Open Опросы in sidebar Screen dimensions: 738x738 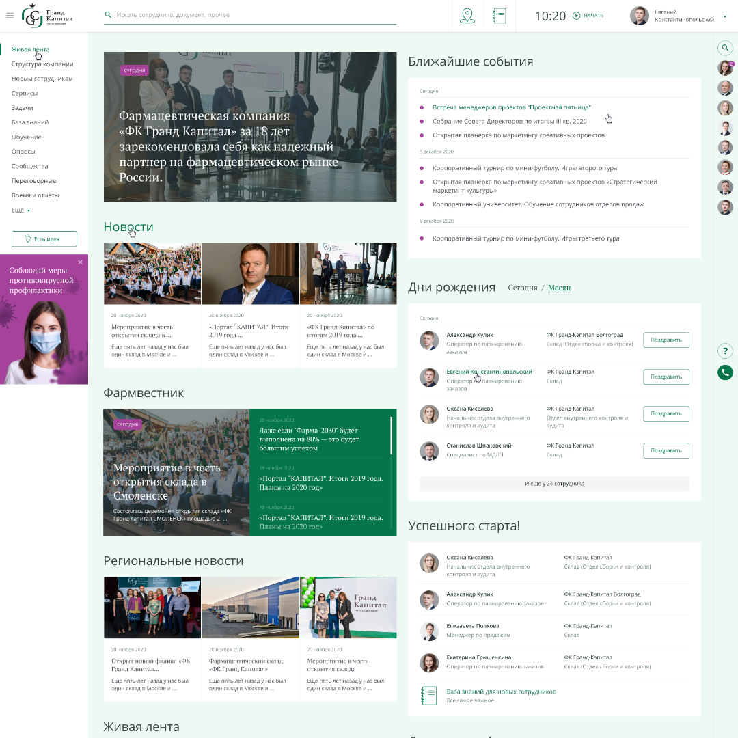23,152
